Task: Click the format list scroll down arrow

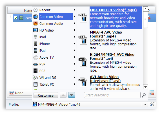Action: pos(145,87)
